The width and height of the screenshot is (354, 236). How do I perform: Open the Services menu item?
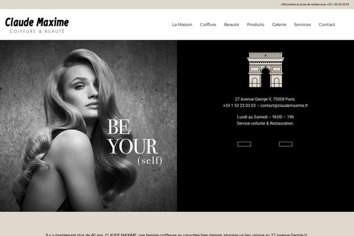(x=302, y=25)
